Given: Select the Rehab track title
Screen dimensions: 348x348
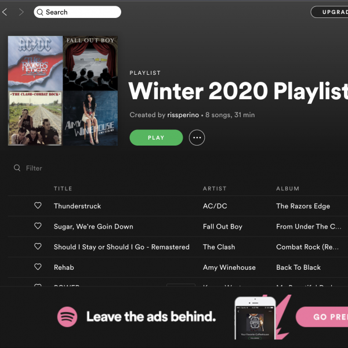Looking at the screenshot, I should [64, 267].
